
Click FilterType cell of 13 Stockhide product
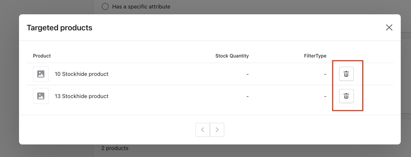tap(325, 96)
